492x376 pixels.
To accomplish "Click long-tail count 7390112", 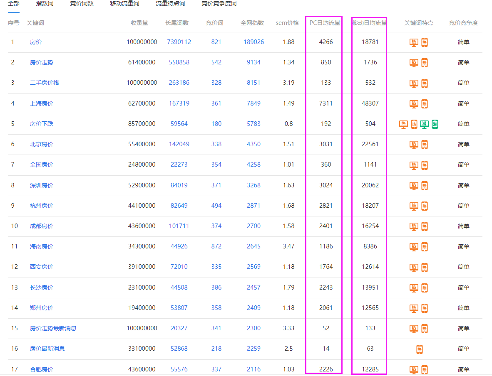I will [x=179, y=42].
